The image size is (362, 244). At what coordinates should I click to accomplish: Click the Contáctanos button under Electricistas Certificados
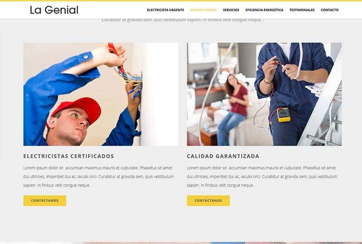(x=45, y=201)
